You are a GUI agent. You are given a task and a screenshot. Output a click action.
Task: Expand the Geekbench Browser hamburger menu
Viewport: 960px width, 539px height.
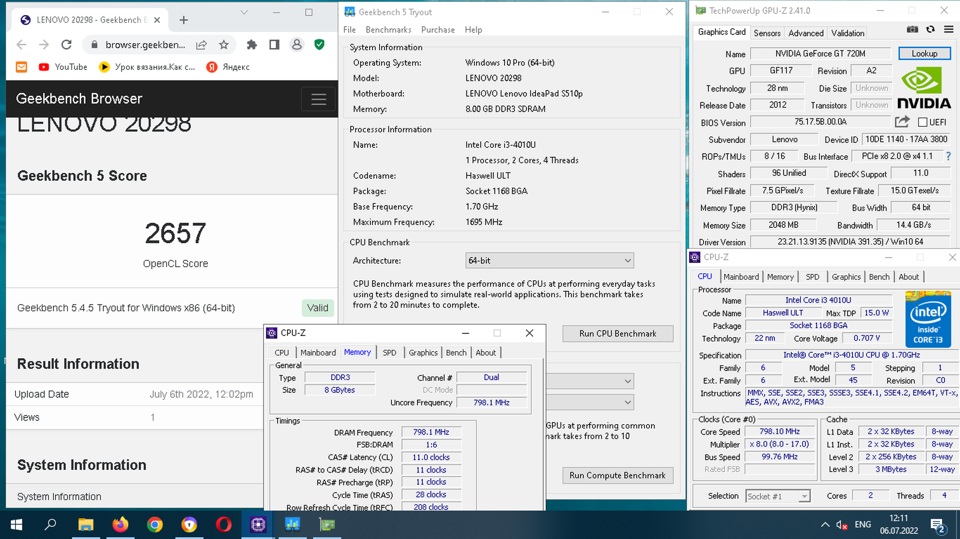[x=318, y=99]
